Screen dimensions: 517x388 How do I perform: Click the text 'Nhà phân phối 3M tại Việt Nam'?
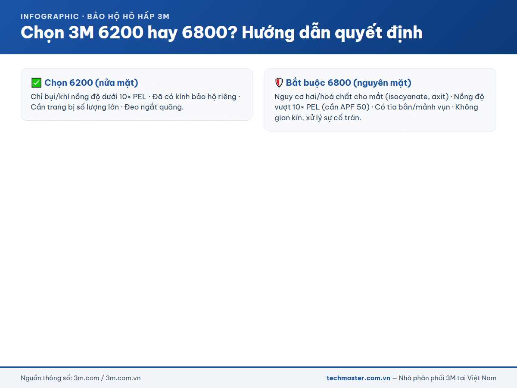(x=448, y=378)
